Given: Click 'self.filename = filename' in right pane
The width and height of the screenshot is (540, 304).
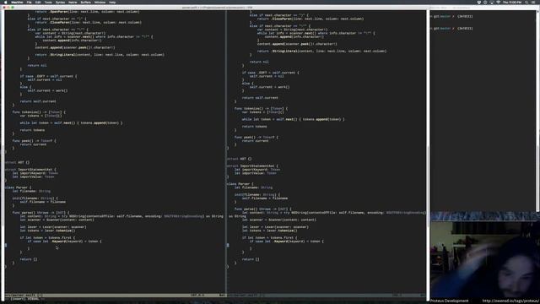Looking at the screenshot, I should [265, 198].
